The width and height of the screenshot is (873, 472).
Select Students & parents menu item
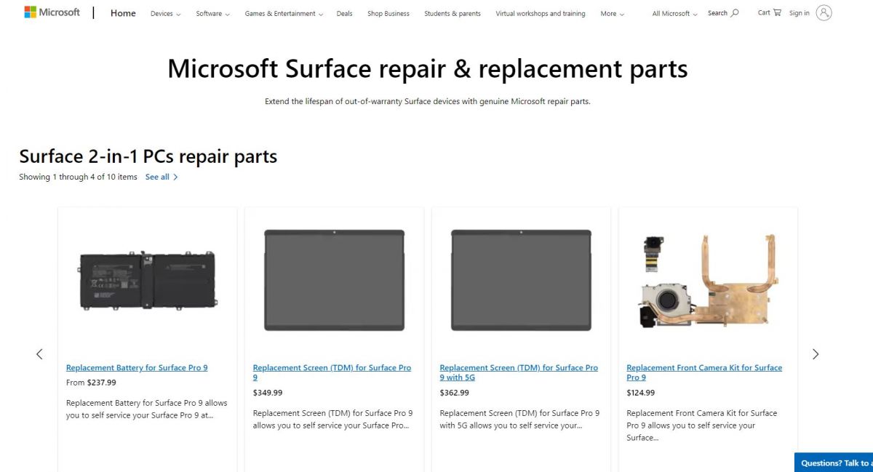(453, 13)
